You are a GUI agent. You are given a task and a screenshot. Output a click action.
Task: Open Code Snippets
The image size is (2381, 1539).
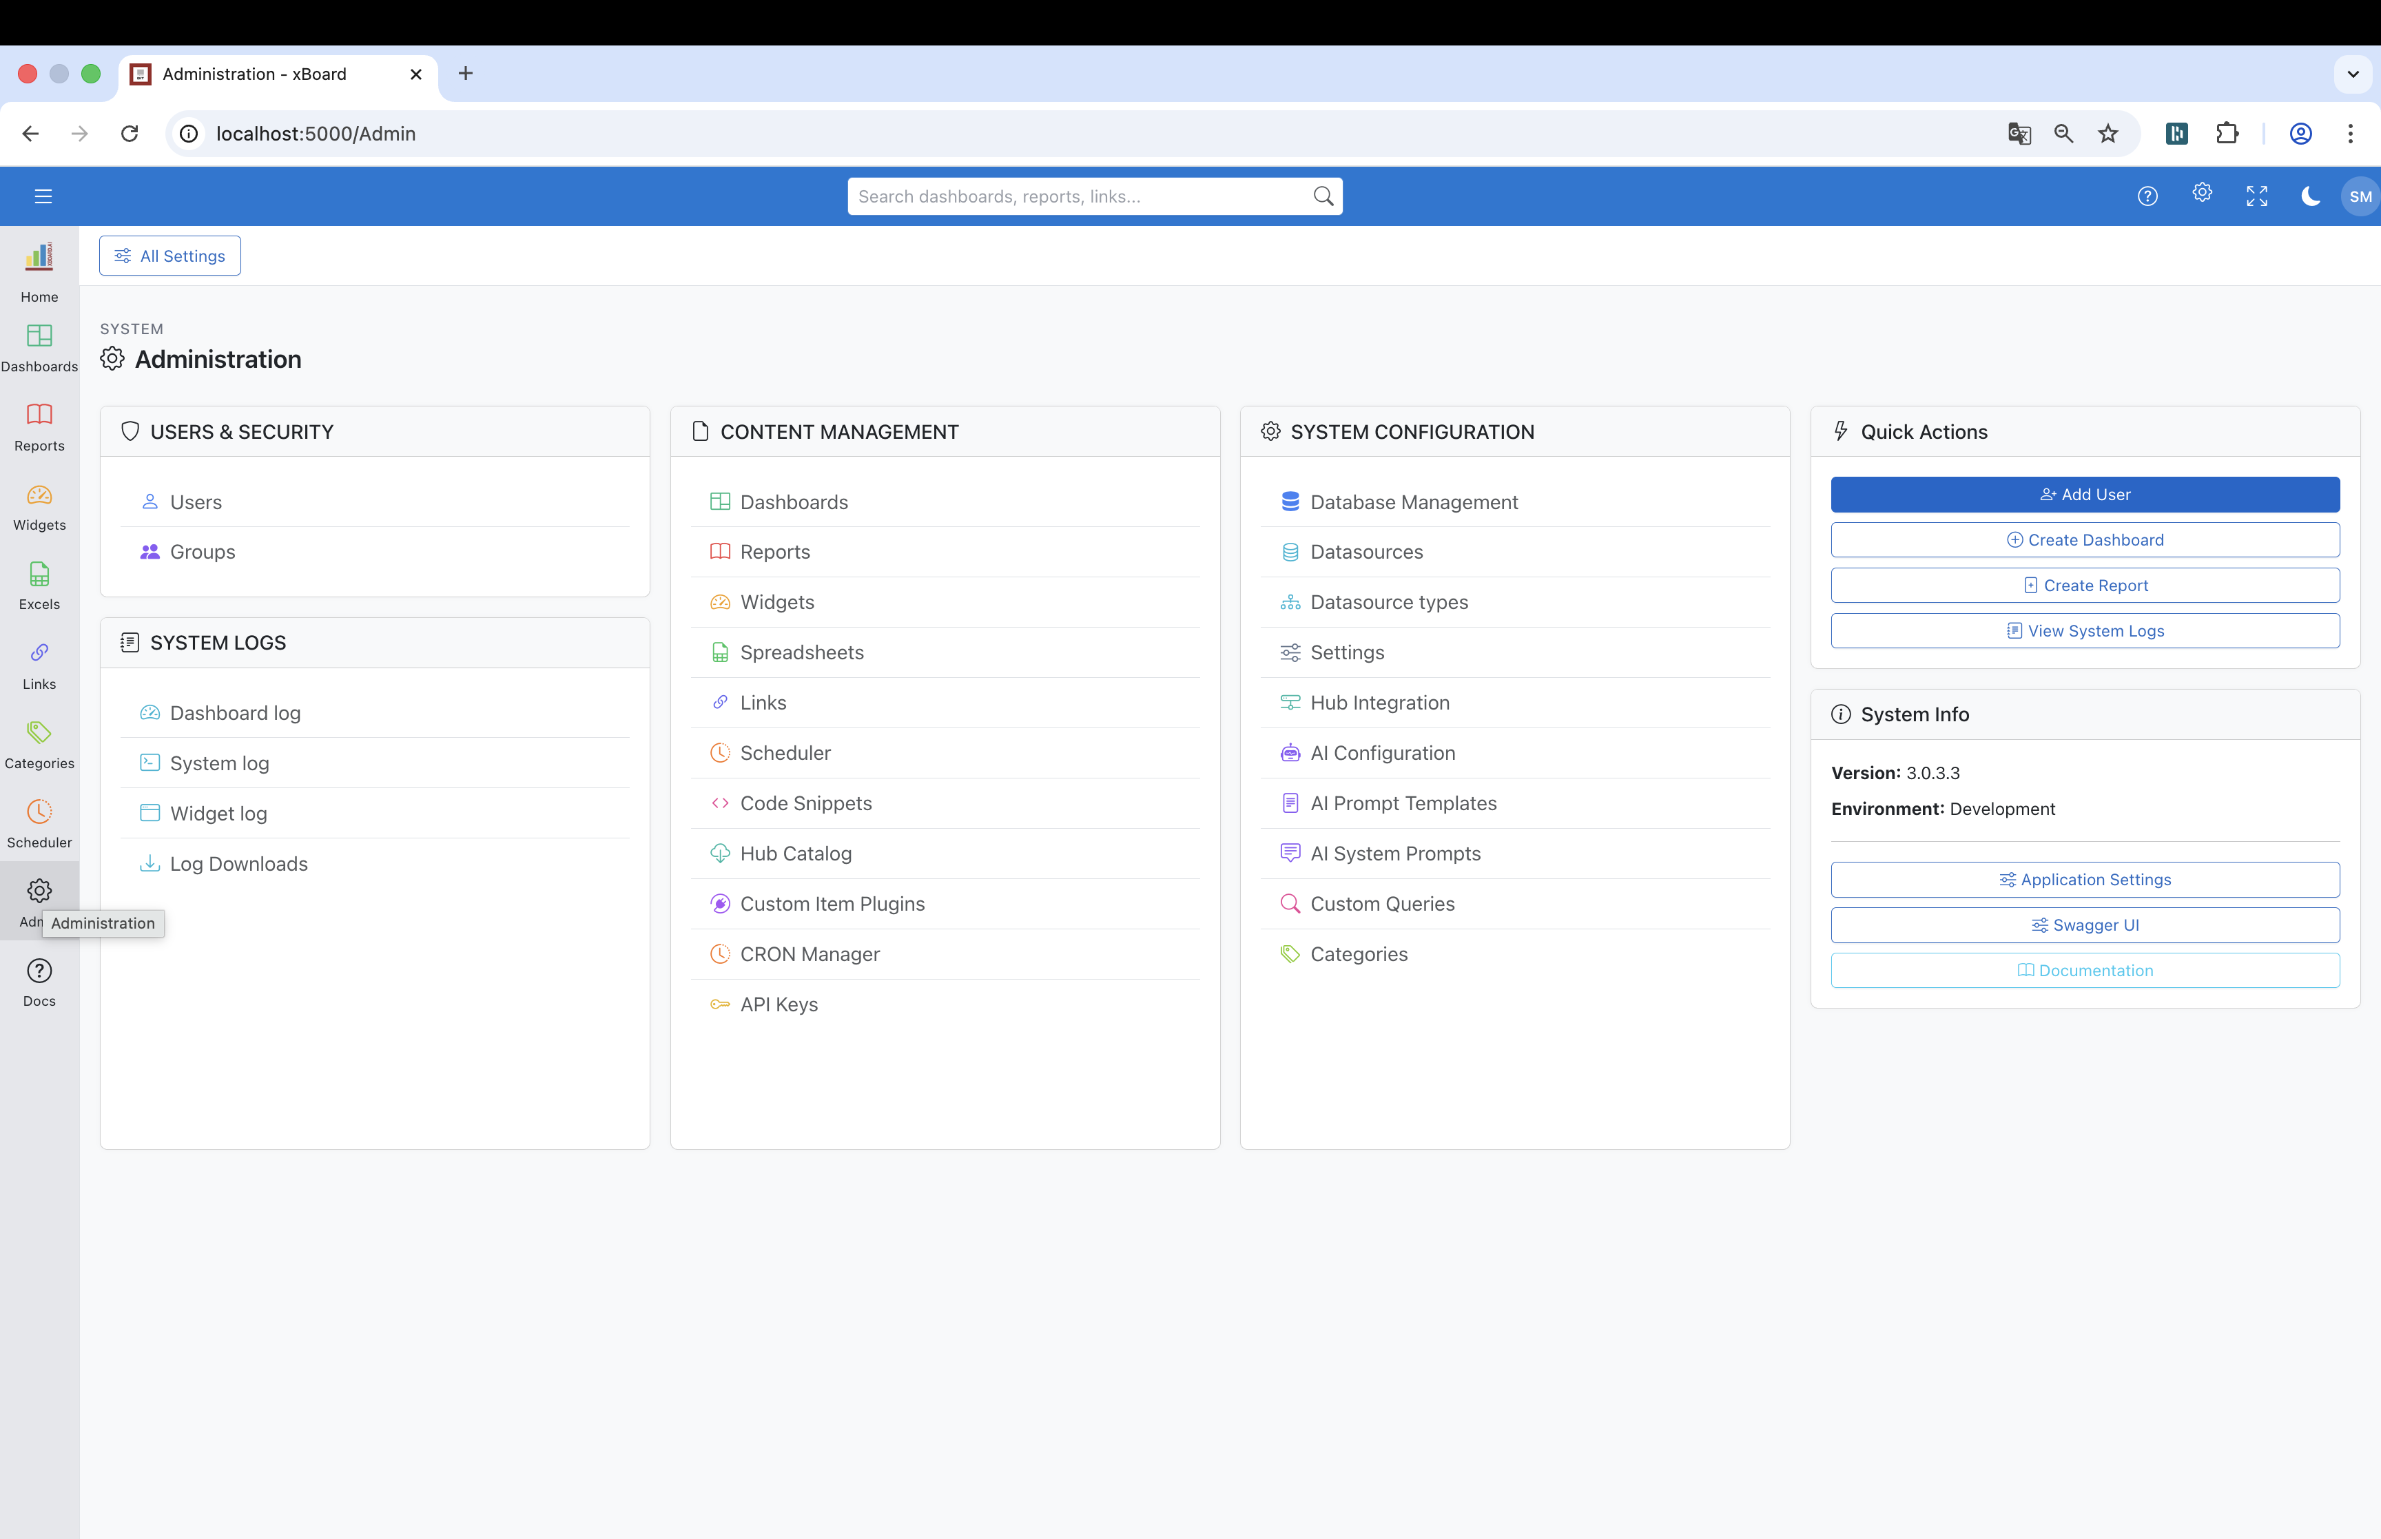pyautogui.click(x=945, y=803)
